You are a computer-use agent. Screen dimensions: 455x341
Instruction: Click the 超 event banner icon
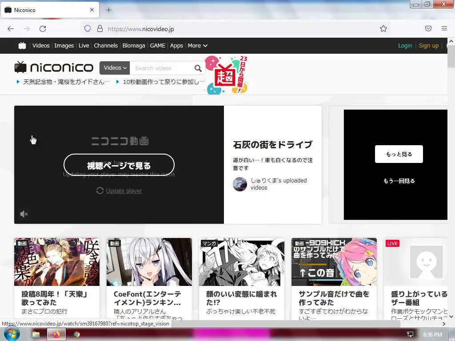pyautogui.click(x=226, y=75)
